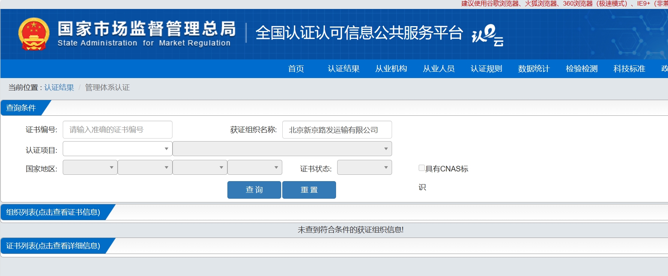The image size is (668, 276).
Task: Expand the first 认证项目 dropdown
Action: coord(118,149)
